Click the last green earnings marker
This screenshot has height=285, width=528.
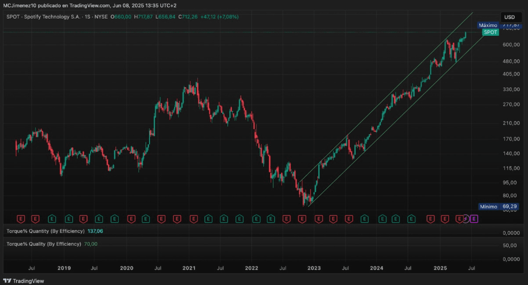411,219
